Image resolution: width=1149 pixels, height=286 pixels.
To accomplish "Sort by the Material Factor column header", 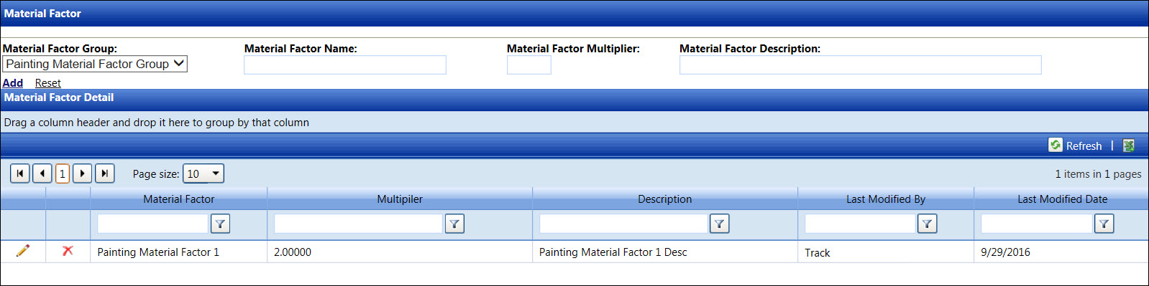I will point(178,199).
